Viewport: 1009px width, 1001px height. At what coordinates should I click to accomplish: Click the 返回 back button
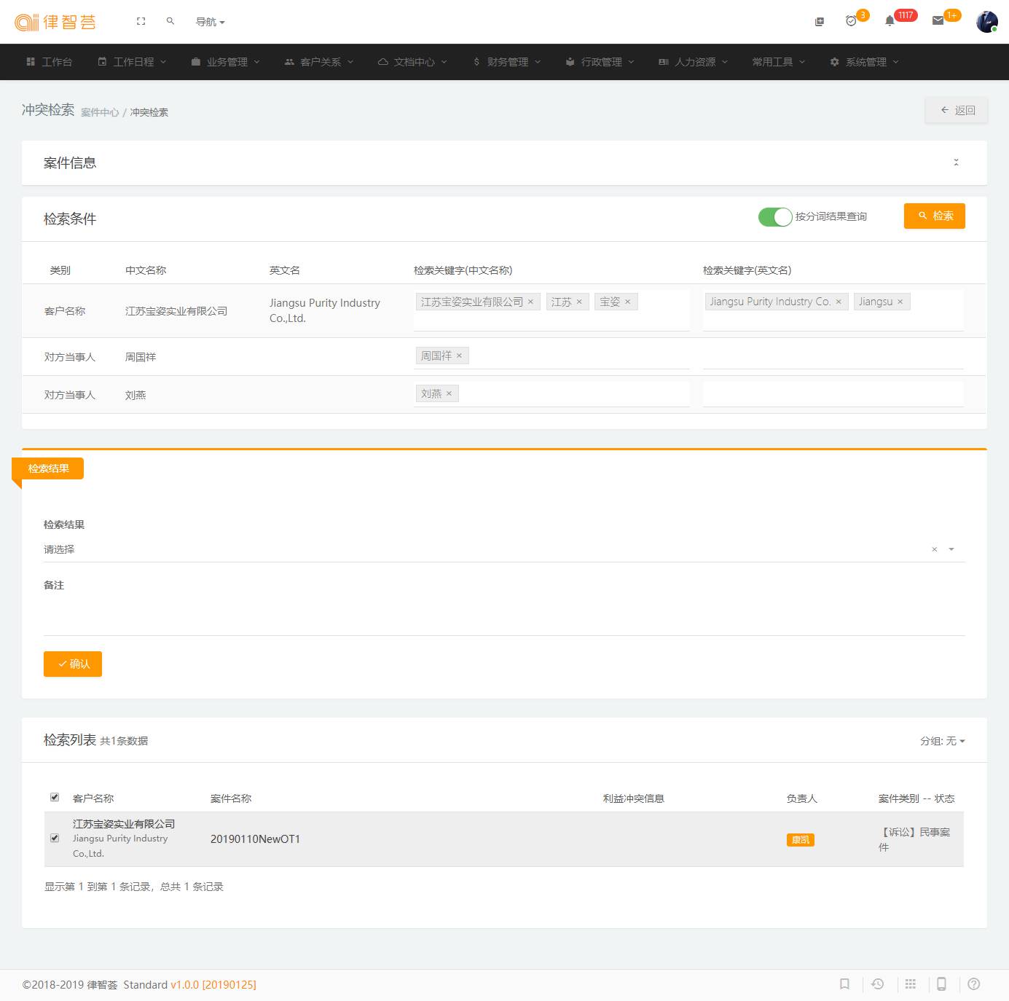click(x=956, y=111)
